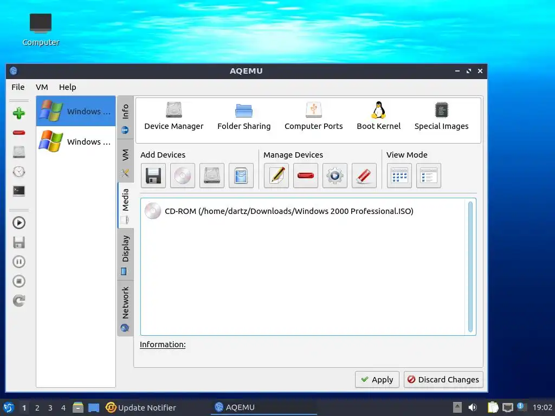Add a CD-ROM device

point(183,175)
